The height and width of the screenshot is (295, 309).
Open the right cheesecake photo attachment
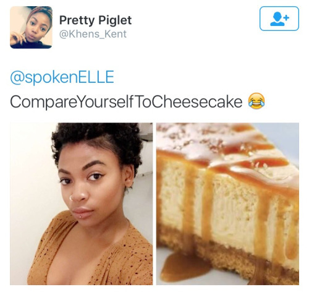227,204
